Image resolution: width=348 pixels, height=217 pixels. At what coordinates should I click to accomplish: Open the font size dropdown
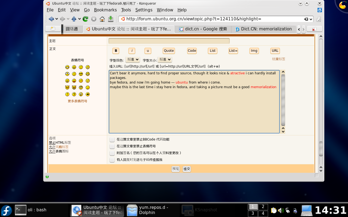[x=165, y=59]
